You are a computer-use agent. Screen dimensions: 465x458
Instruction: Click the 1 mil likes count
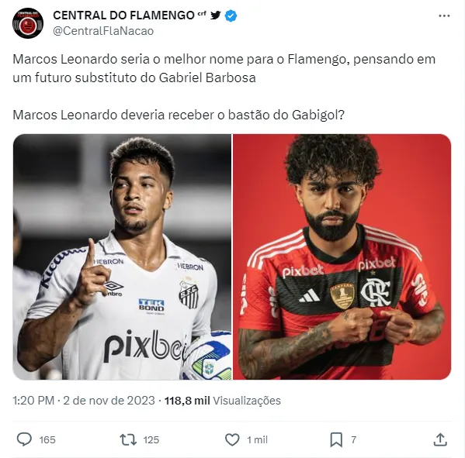[x=258, y=440]
